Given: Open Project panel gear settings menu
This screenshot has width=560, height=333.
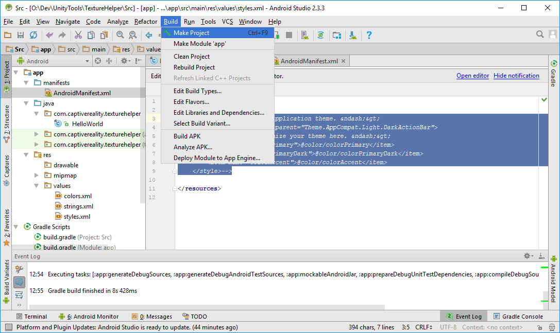Looking at the screenshot, I should click(x=125, y=61).
